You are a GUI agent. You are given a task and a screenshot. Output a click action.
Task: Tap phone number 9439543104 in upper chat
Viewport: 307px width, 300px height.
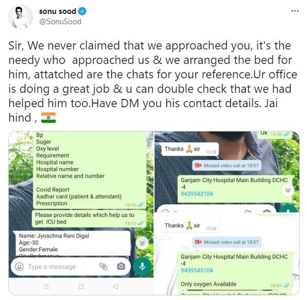tap(197, 194)
